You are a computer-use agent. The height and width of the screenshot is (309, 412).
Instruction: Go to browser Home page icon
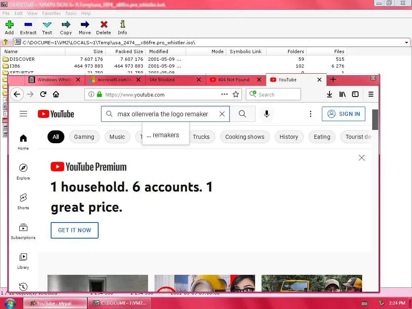[56, 94]
